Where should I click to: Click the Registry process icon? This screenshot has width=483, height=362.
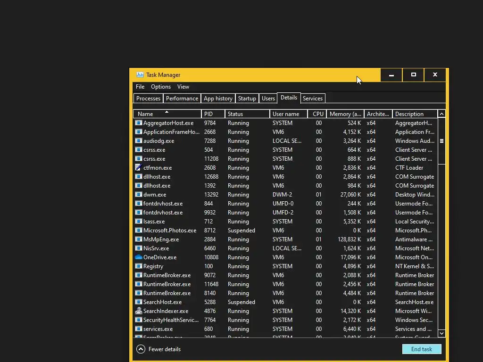[139, 266]
